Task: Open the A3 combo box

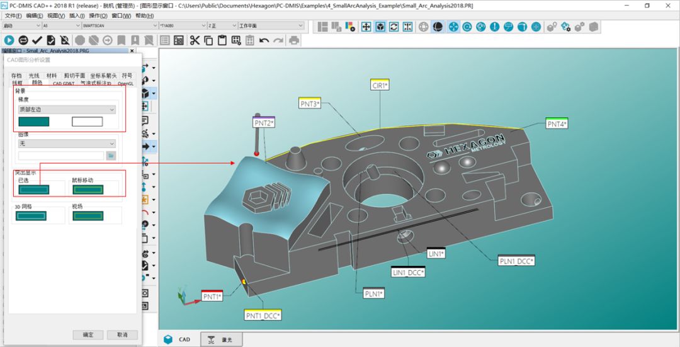Action: pyautogui.click(x=62, y=26)
